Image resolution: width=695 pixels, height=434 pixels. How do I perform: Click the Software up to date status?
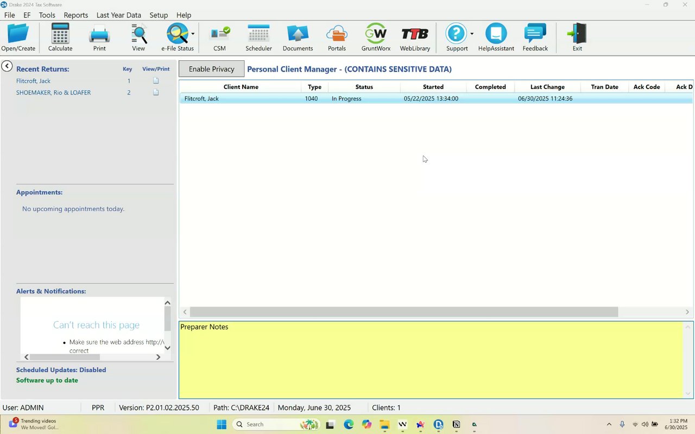click(47, 380)
